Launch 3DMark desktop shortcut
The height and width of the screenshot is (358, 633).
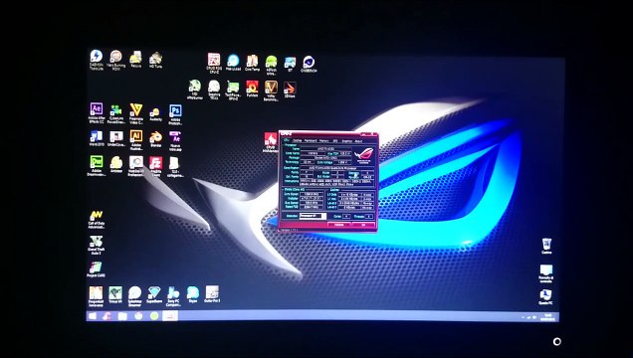[x=290, y=89]
